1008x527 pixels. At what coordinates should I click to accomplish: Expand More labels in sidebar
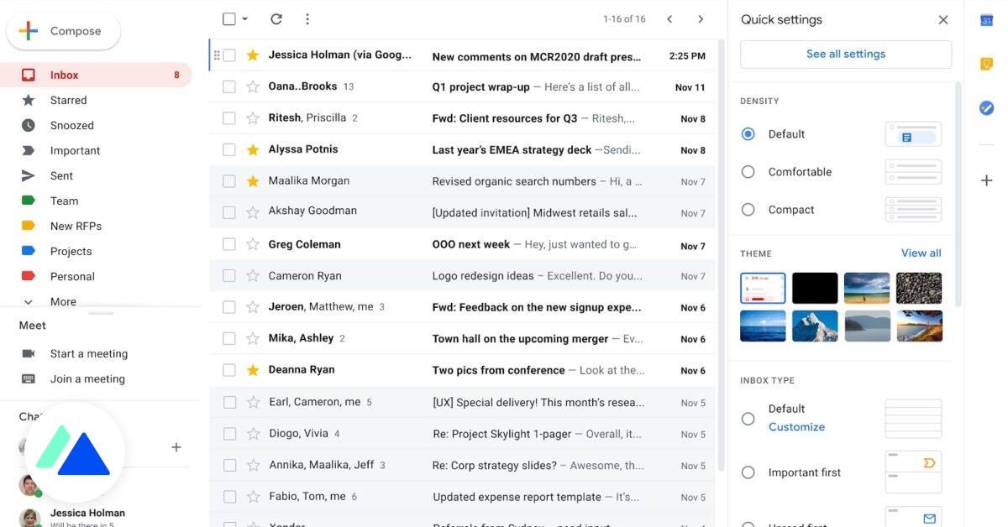point(63,302)
